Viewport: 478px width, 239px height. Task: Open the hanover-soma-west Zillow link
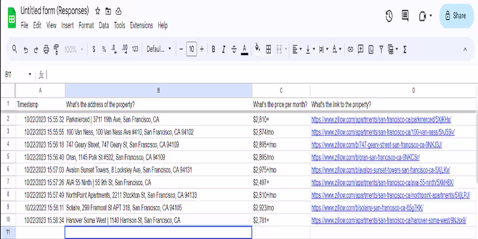[x=389, y=220]
